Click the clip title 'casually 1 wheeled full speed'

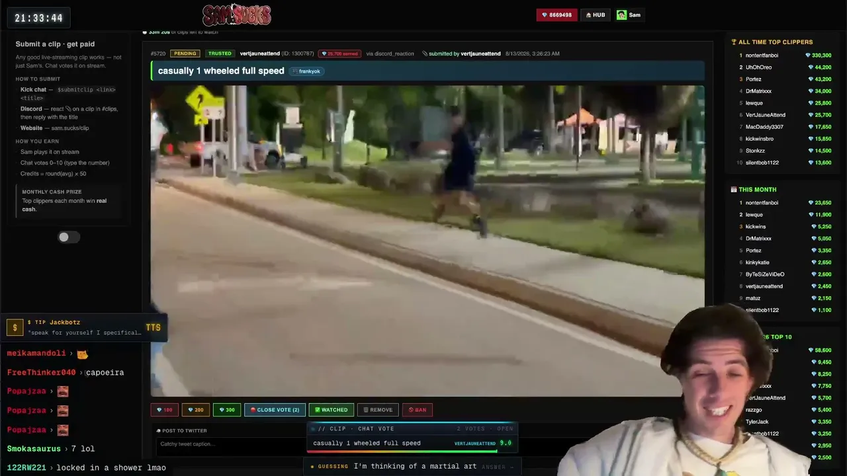click(x=221, y=71)
